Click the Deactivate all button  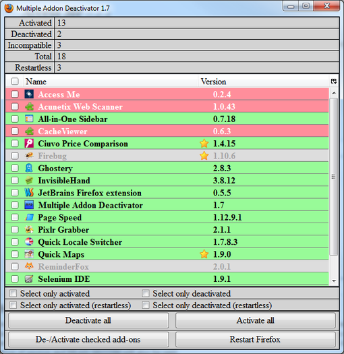coord(88,320)
